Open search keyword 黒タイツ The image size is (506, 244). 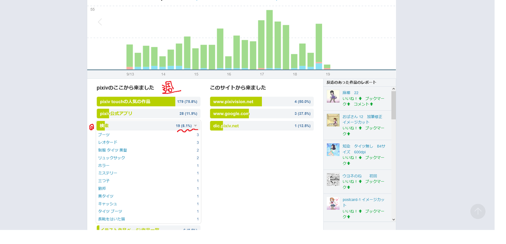tap(105, 196)
